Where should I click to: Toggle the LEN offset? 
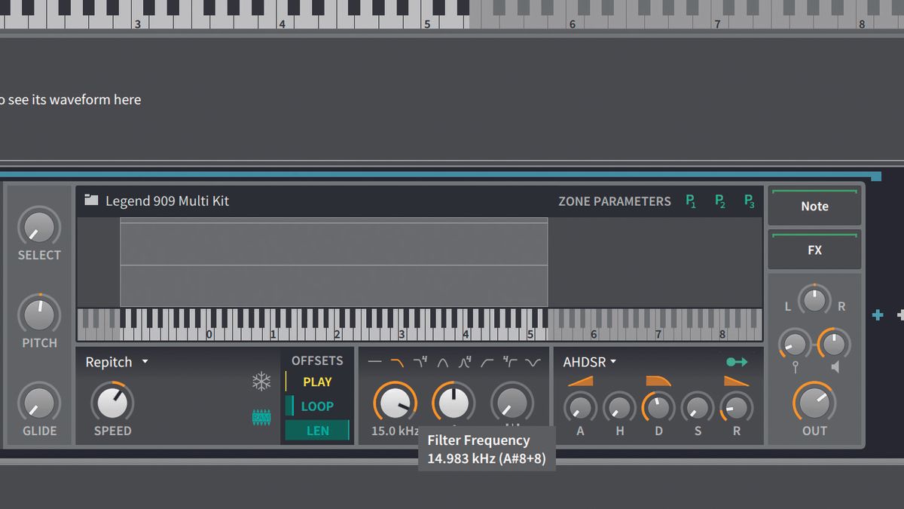[x=316, y=430]
